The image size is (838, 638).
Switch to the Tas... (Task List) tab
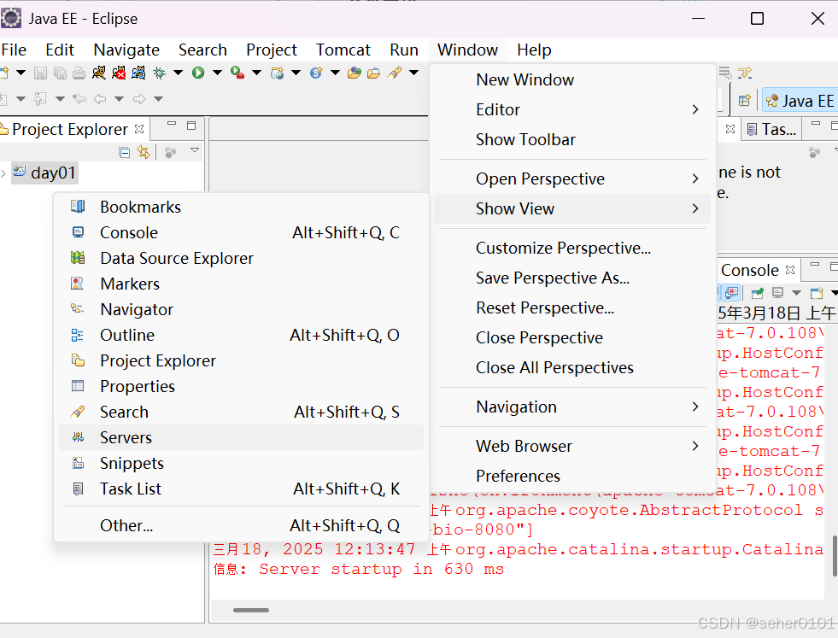[771, 129]
